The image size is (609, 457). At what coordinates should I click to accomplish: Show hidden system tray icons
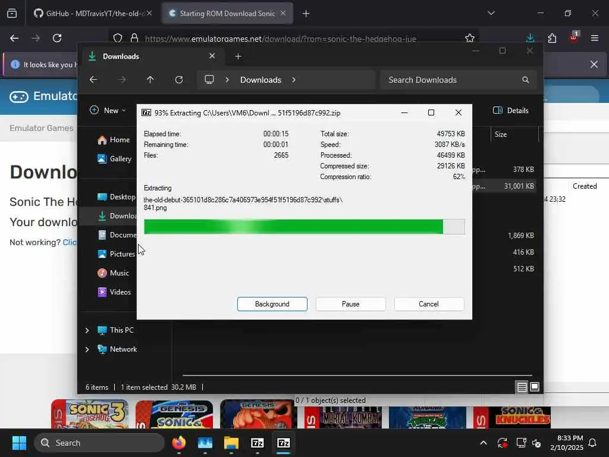tap(484, 443)
